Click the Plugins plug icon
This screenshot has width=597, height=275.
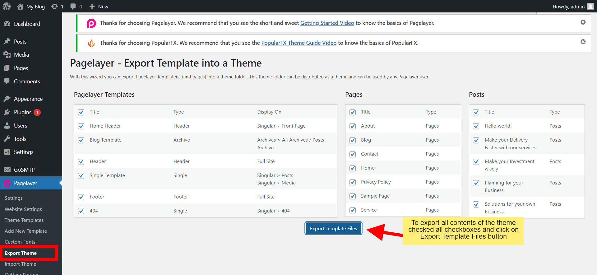[7, 112]
